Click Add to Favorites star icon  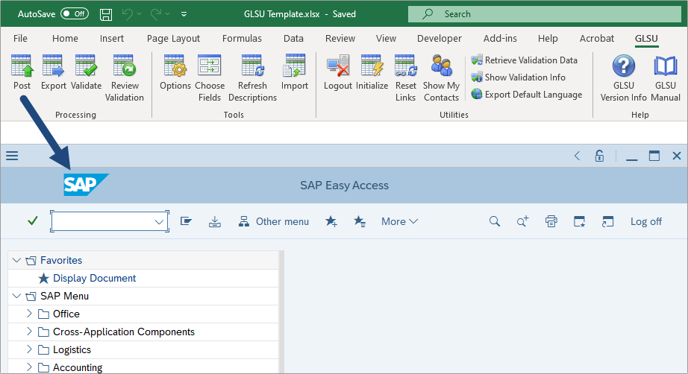(x=331, y=221)
